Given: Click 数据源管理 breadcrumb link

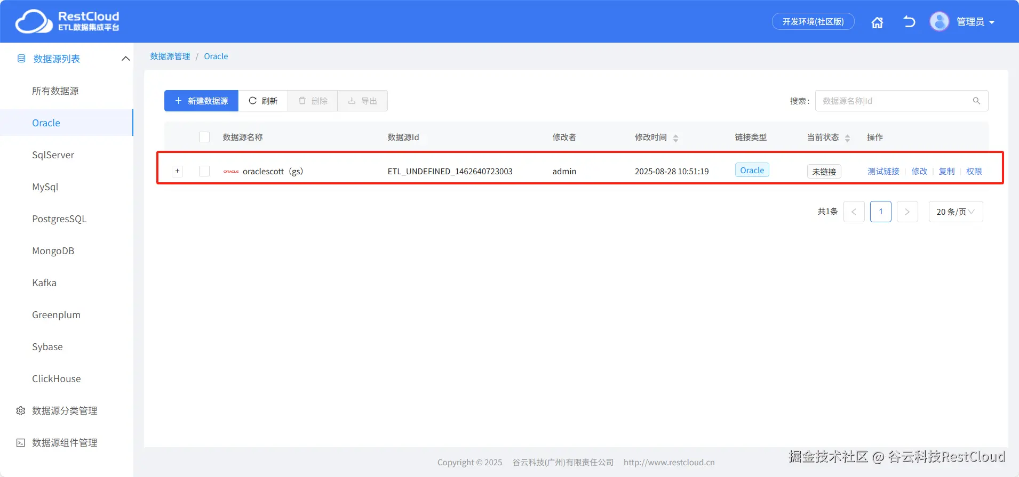Looking at the screenshot, I should 170,56.
